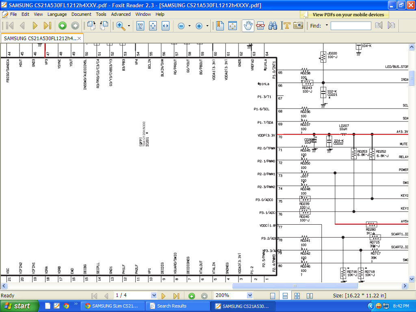Select SAMSUNG CS21A530FL1212h4 document tab
The width and height of the screenshot is (416, 312).
point(40,39)
